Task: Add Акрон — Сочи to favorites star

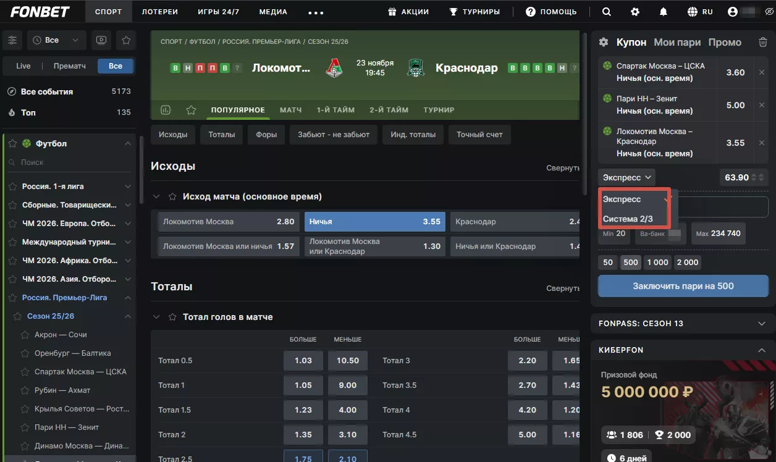Action: click(25, 335)
